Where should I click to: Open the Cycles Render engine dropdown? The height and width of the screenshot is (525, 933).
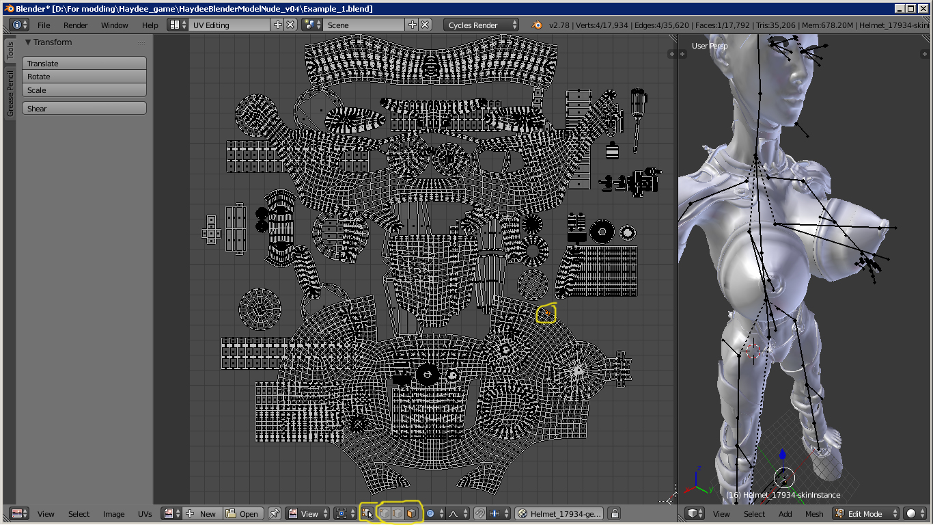point(481,25)
